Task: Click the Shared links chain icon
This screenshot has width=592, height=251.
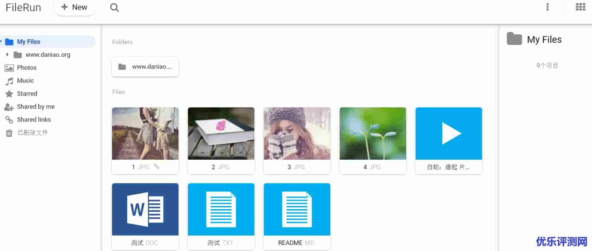Action: [9, 120]
